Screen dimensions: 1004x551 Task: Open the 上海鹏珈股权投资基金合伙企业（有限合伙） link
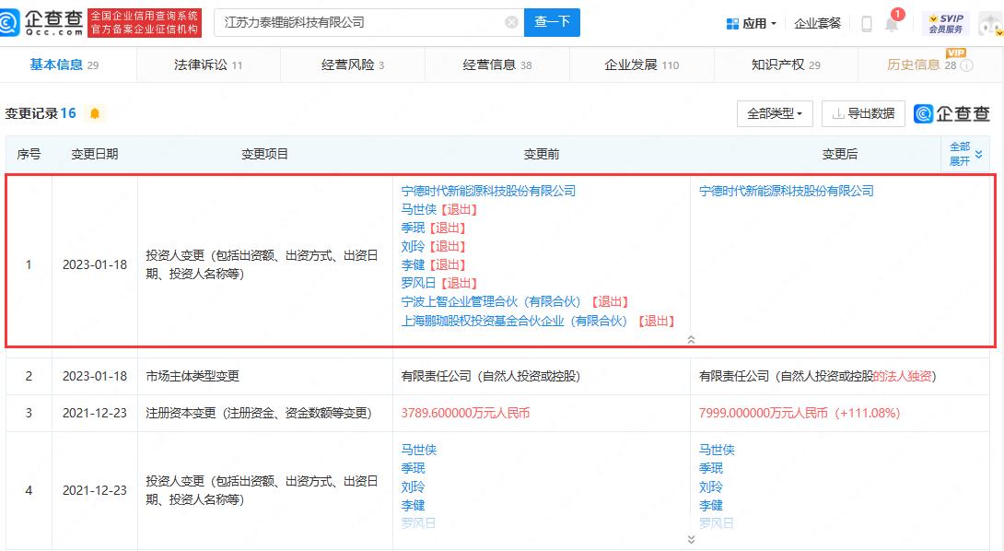click(x=514, y=321)
